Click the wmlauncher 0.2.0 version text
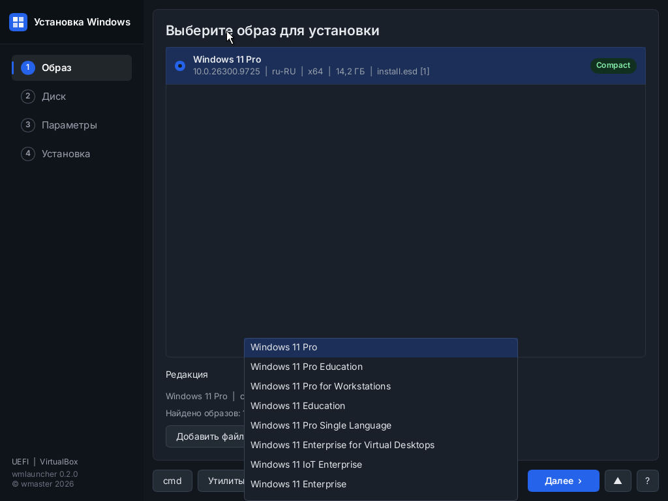Screen dimensions: 668x501 [45, 474]
